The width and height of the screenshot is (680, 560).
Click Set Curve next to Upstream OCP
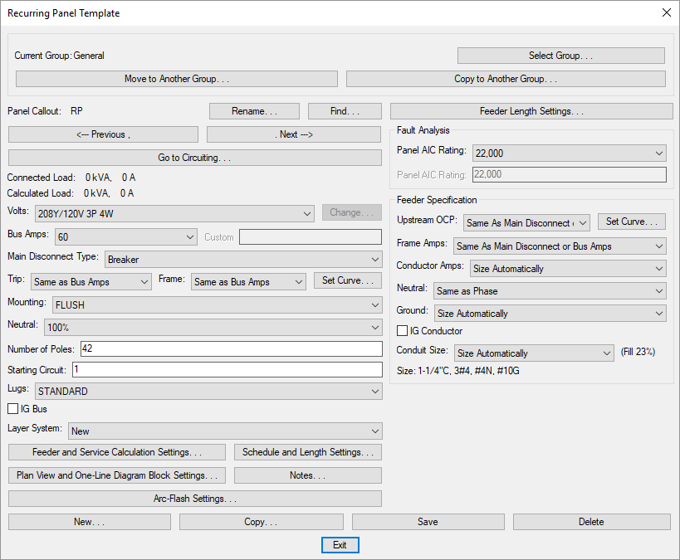click(631, 222)
